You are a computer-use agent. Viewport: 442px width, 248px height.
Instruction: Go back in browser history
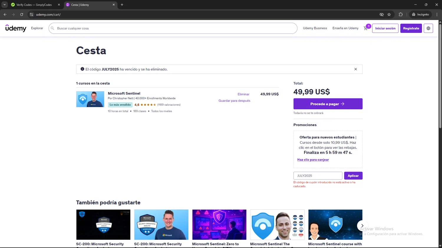[5, 14]
